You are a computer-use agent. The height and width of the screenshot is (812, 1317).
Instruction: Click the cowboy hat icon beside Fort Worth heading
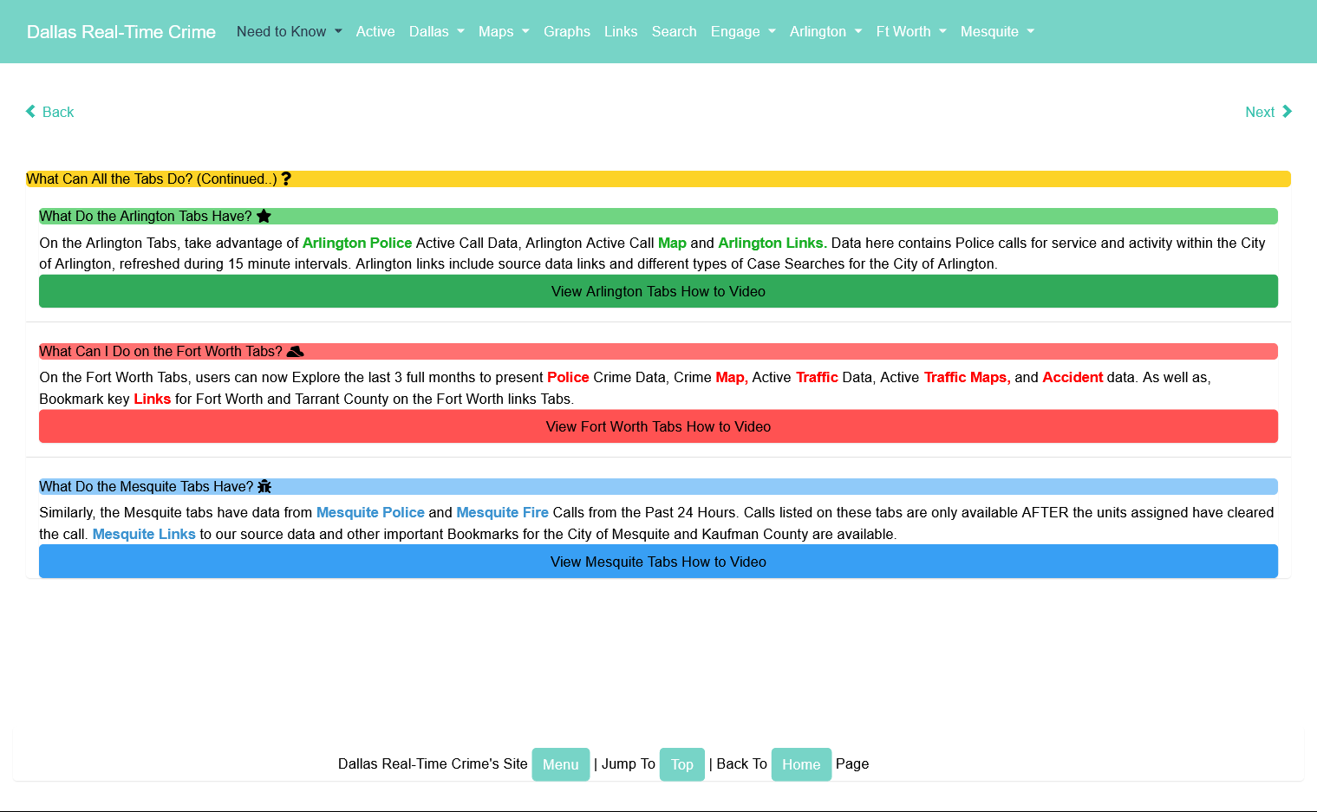click(x=296, y=352)
